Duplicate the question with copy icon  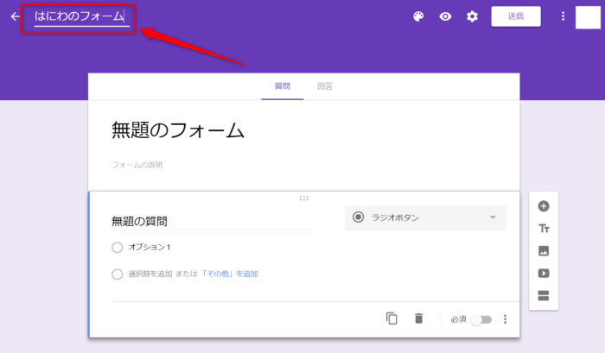pos(392,318)
